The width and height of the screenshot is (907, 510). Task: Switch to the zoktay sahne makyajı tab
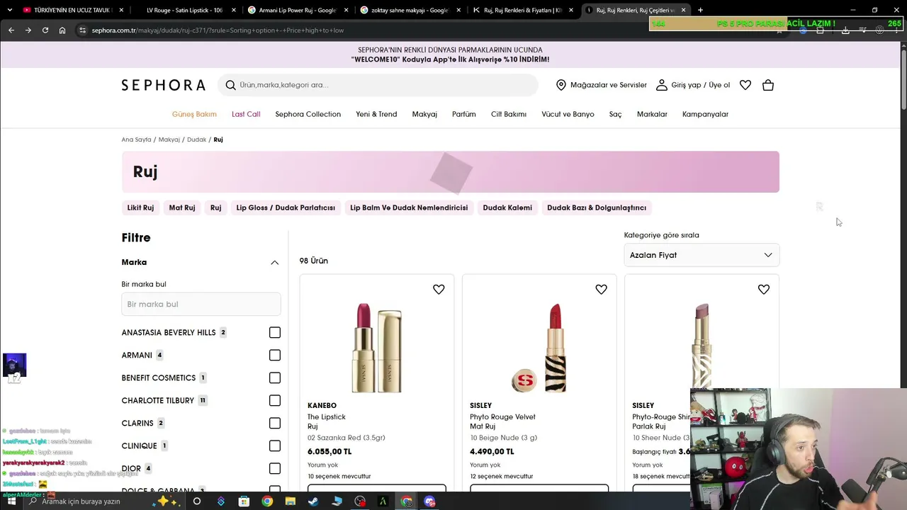408,10
